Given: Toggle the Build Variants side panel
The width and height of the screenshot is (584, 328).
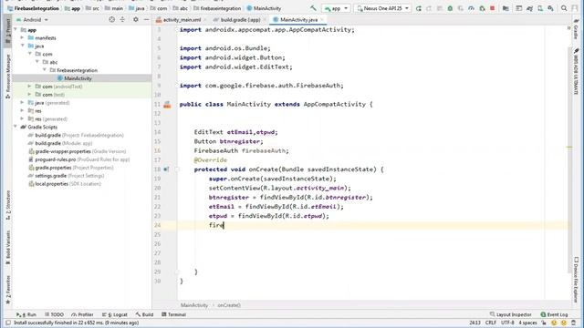Looking at the screenshot, I should (x=8, y=248).
